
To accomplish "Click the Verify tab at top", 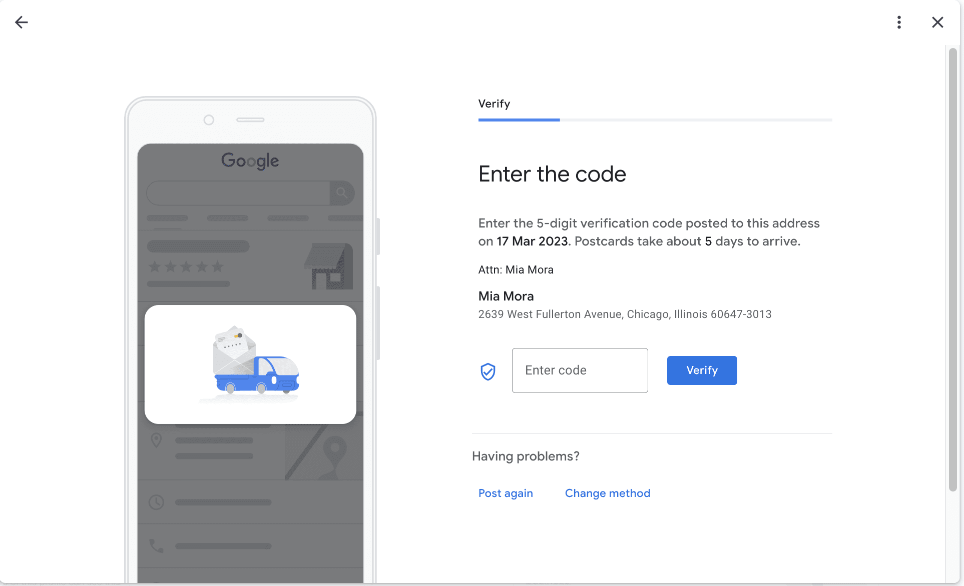I will coord(494,104).
